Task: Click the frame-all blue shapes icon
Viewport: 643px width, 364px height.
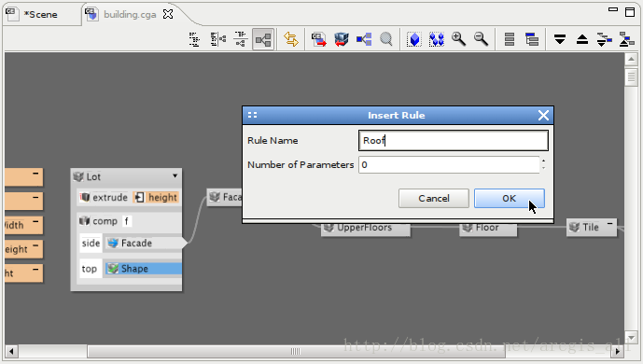Action: pyautogui.click(x=437, y=39)
